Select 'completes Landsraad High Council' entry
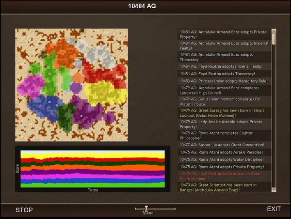 coord(225,90)
